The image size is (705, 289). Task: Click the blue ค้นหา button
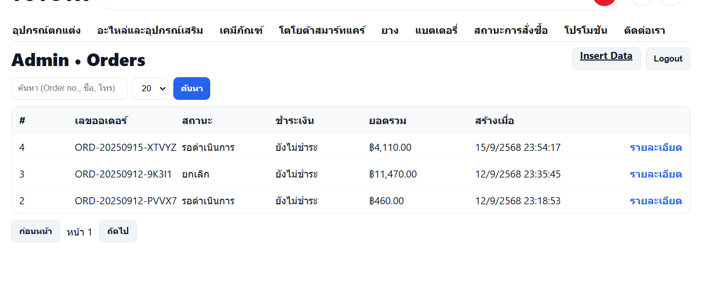pyautogui.click(x=192, y=88)
